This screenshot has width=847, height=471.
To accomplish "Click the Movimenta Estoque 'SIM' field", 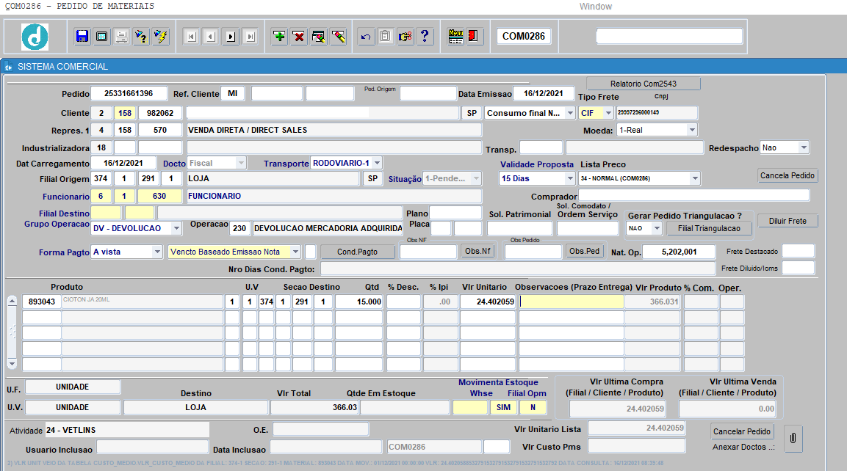I will click(503, 407).
